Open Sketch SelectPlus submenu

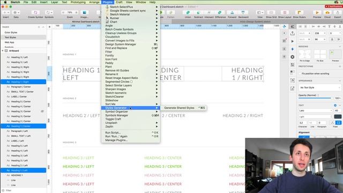coord(131,7)
